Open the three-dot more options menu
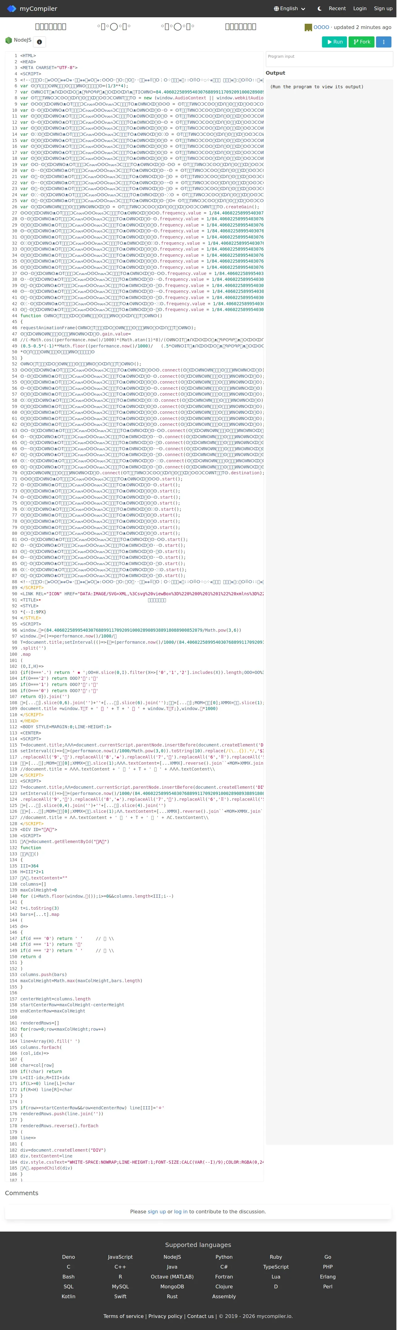397x1330 pixels. 384,42
